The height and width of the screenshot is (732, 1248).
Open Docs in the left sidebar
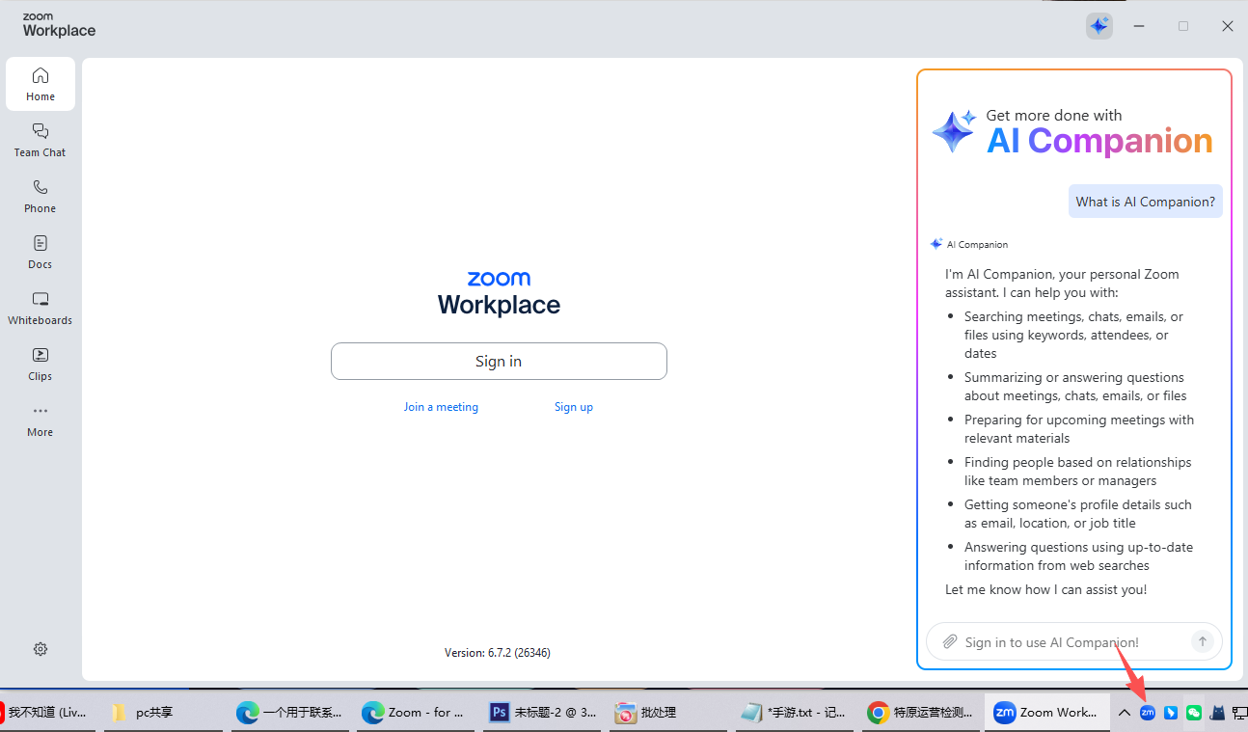41,252
